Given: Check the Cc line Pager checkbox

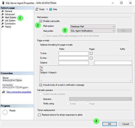Looking at the screenshot, I should point(91,58).
